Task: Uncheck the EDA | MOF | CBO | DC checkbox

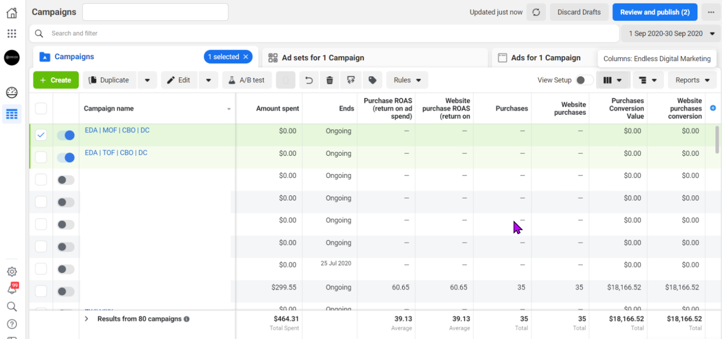Action: (41, 135)
